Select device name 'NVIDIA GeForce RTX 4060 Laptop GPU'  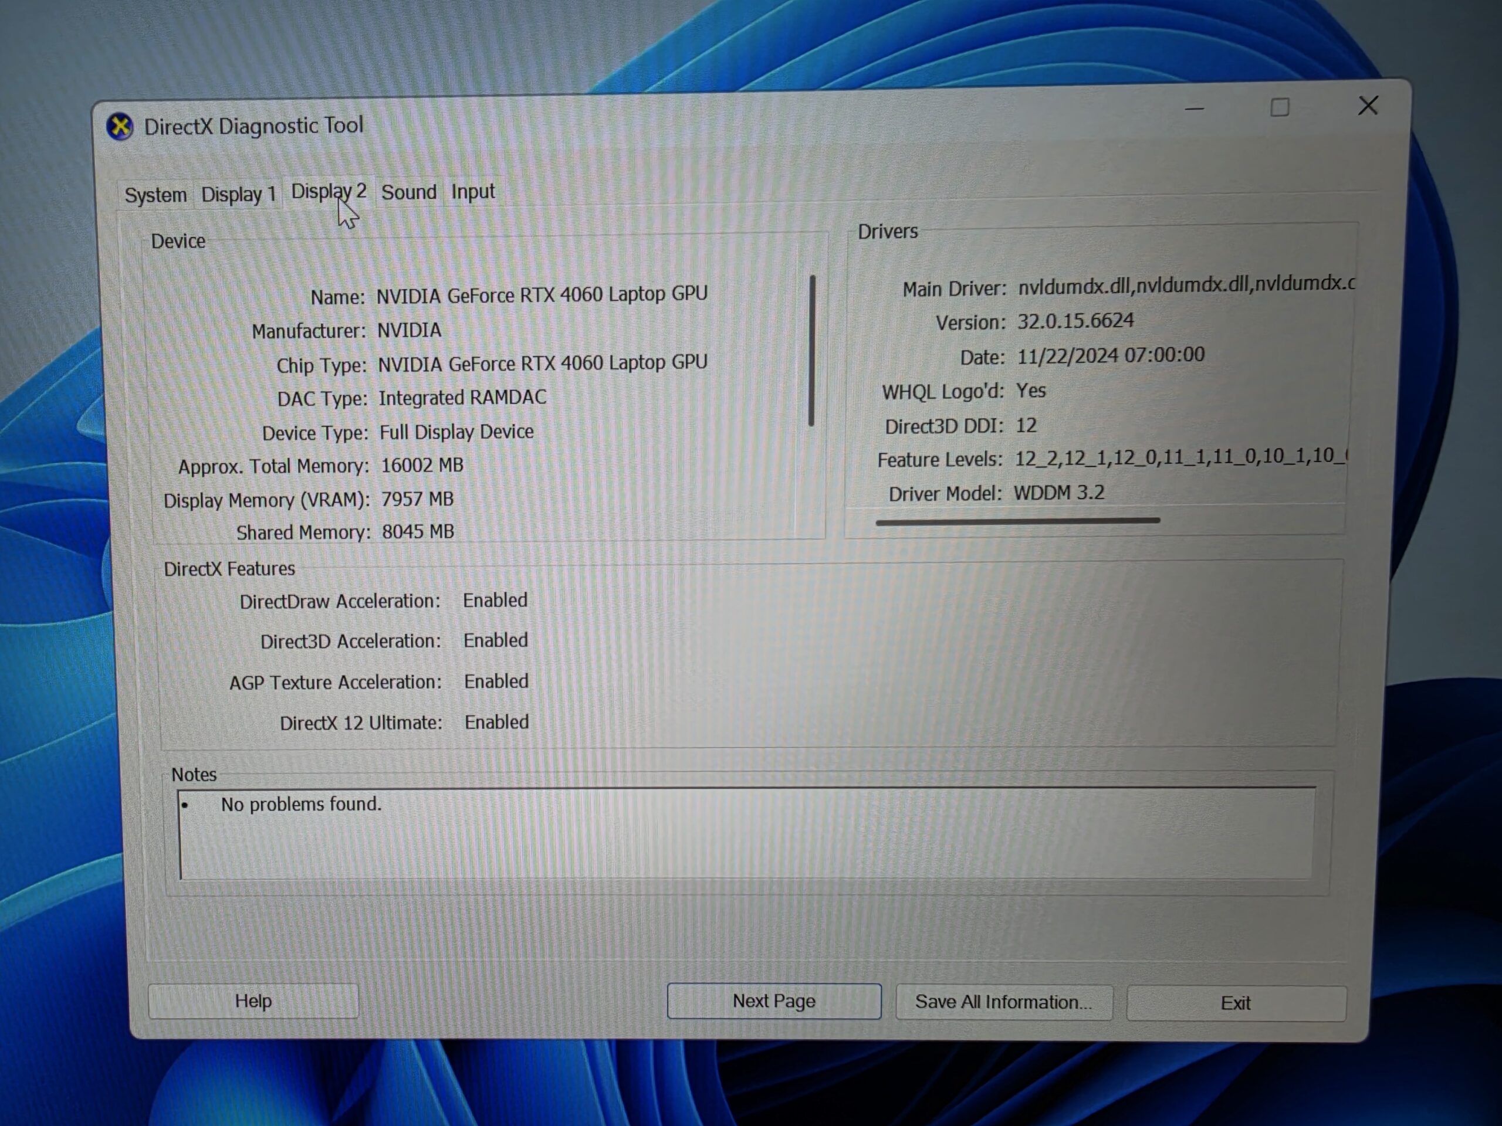click(542, 294)
